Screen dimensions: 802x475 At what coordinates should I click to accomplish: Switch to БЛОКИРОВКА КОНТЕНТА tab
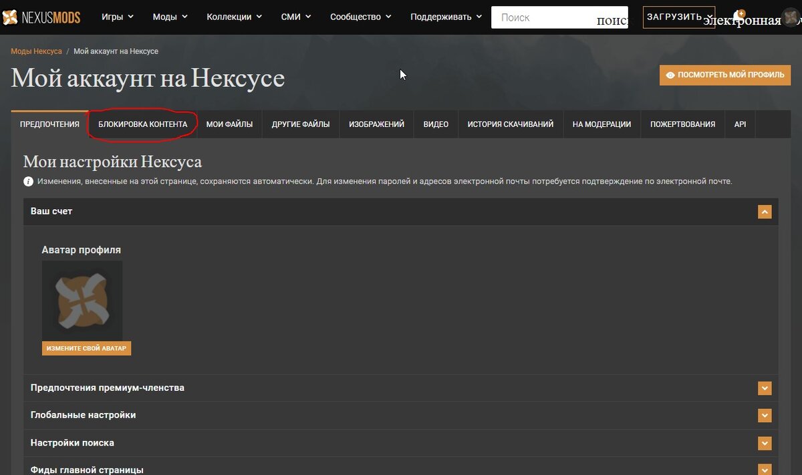pos(142,124)
